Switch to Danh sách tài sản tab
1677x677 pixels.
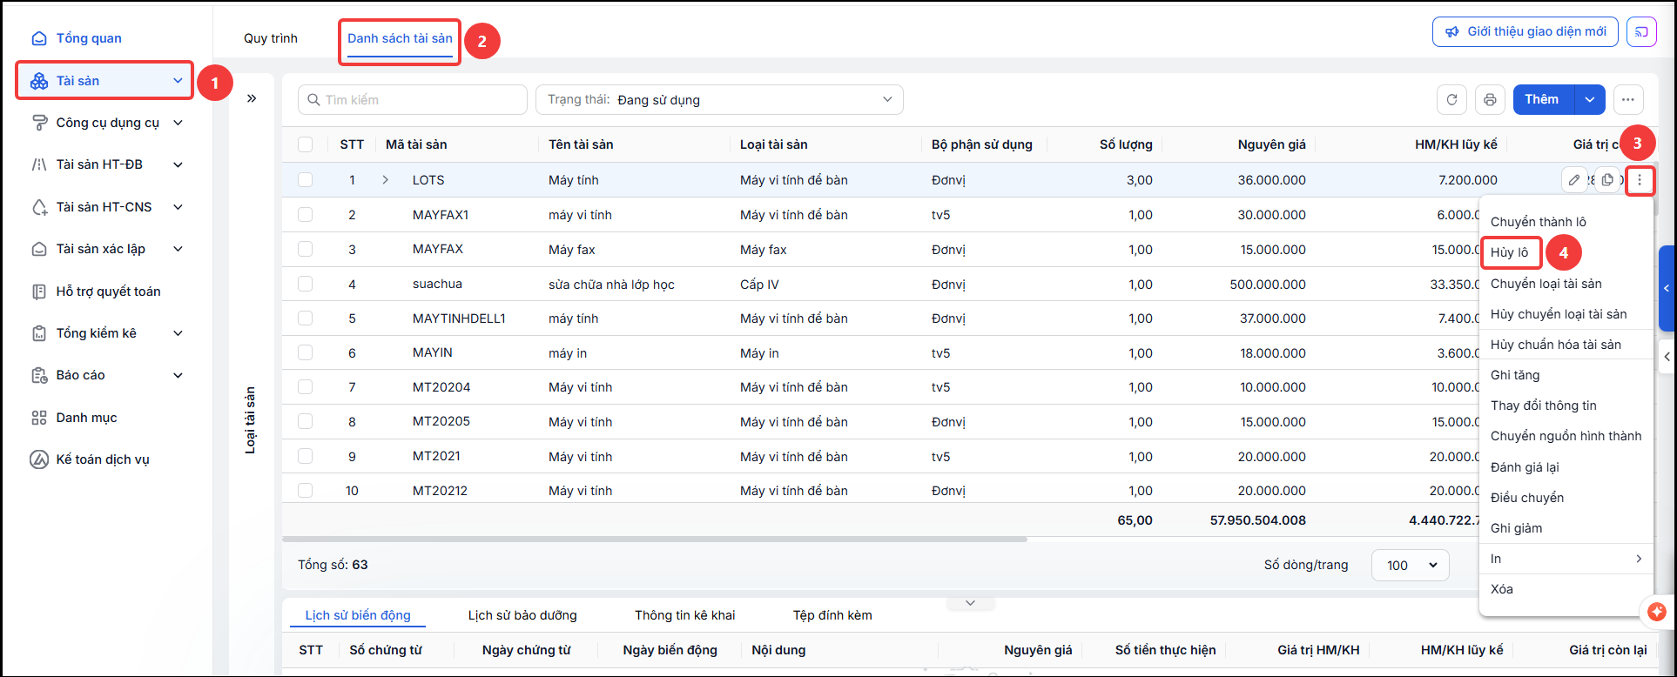click(401, 38)
